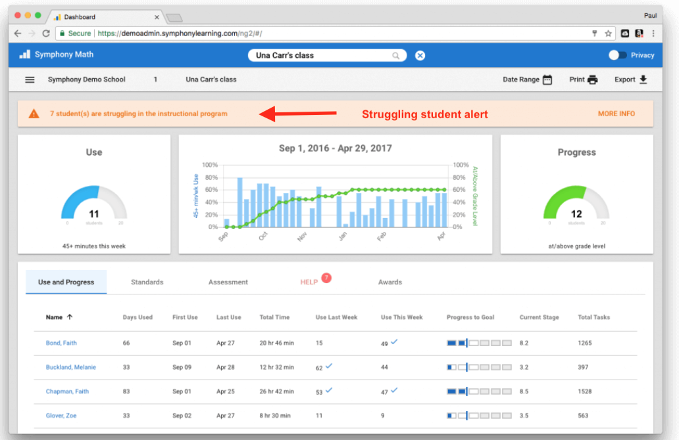Screen dimensions: 679x440
Task: Click Bond, Faith progress to goal bar
Action: (x=480, y=343)
